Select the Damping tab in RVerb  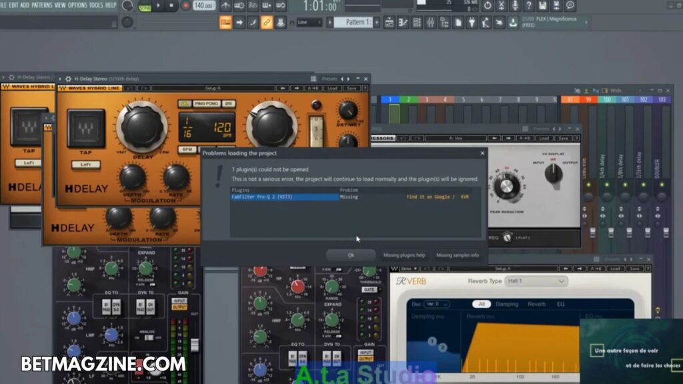[x=507, y=304]
